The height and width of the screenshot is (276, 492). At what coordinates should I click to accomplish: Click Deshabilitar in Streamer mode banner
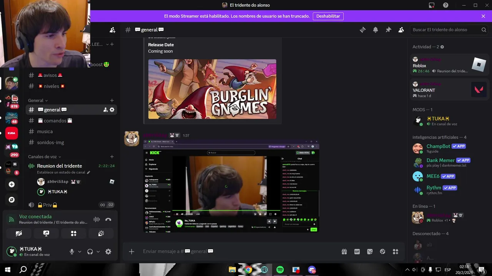(x=328, y=16)
